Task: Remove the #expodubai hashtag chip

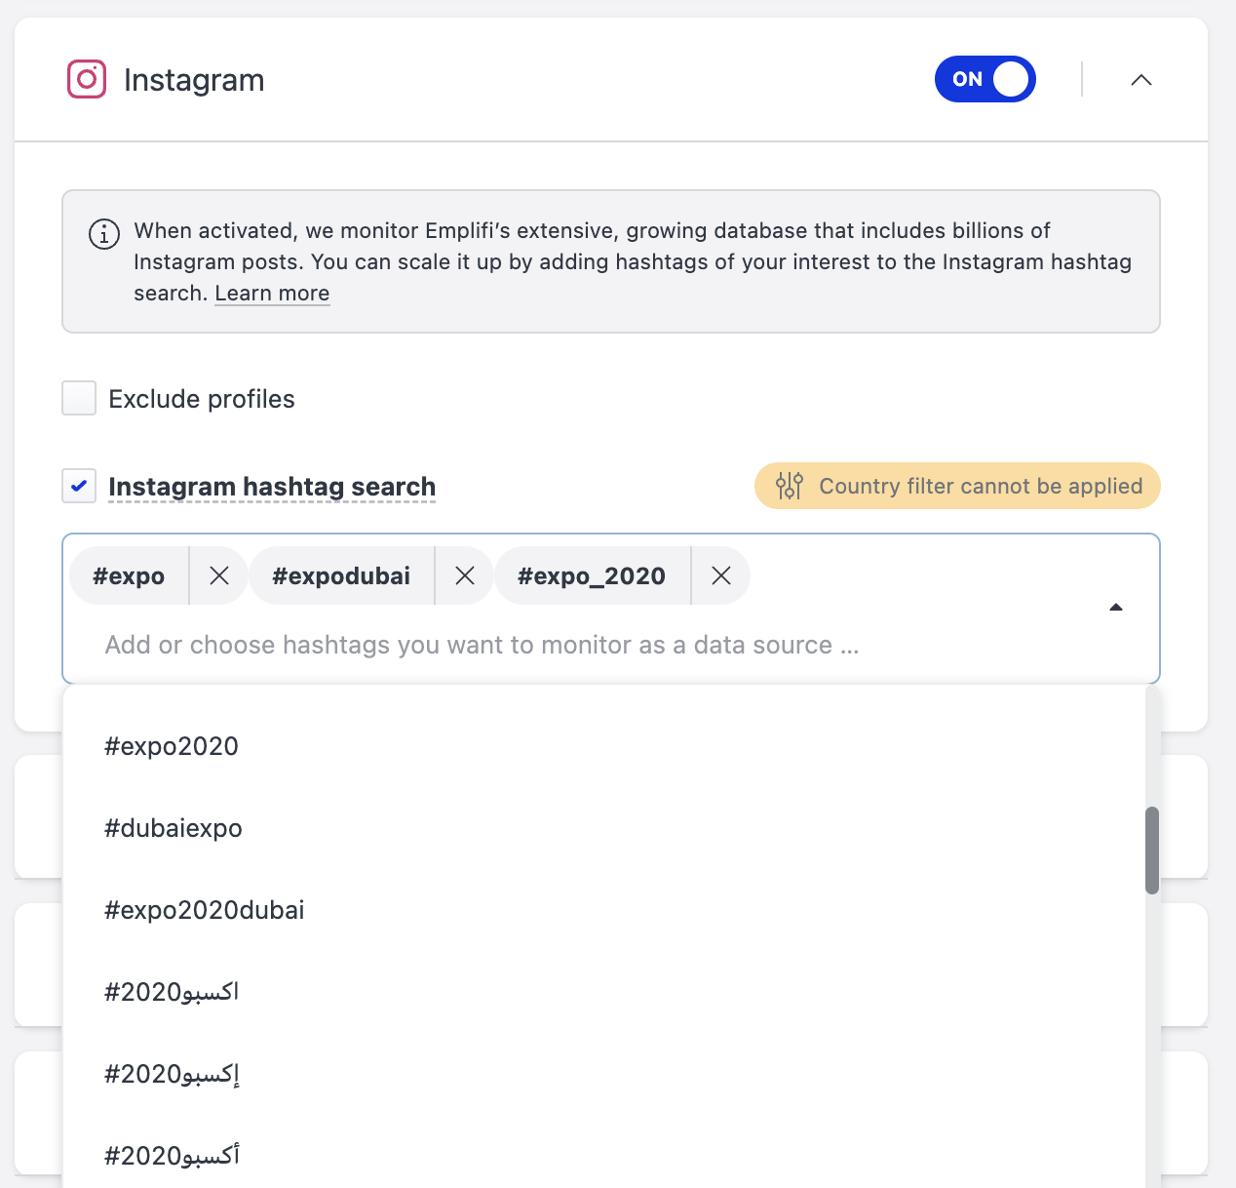Action: pyautogui.click(x=465, y=575)
